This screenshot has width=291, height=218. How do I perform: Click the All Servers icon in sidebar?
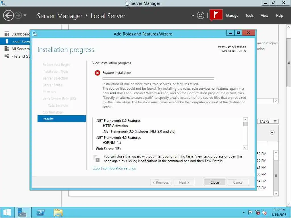(7, 49)
